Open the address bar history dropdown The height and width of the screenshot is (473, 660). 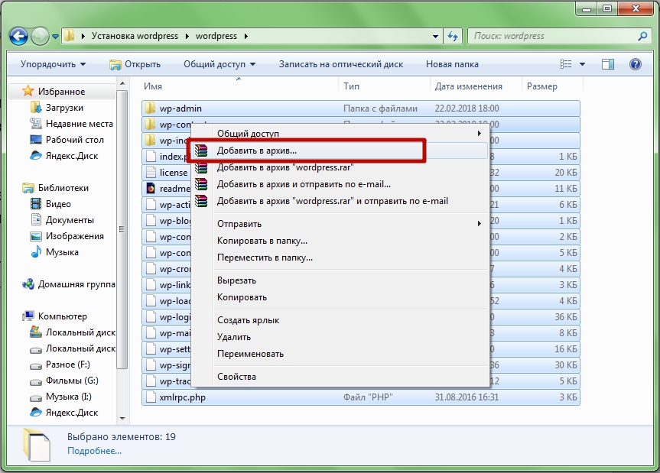point(436,36)
